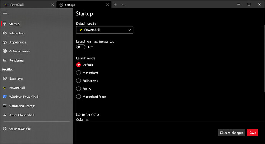Click the Command Prompt profile icon
Screen dimensions: 265x144
point(5,106)
